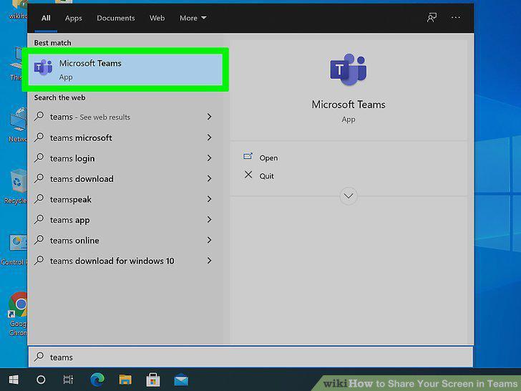This screenshot has width=521, height=391.
Task: Switch to the Web tab
Action: click(157, 18)
